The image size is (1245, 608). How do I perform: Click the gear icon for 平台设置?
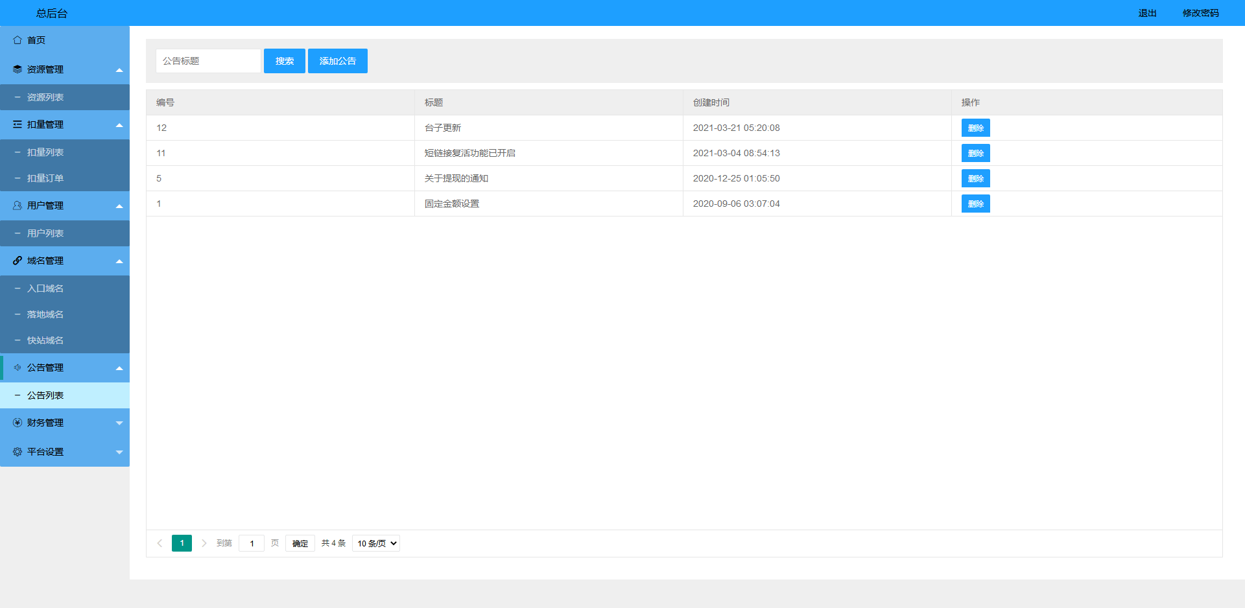(x=18, y=452)
